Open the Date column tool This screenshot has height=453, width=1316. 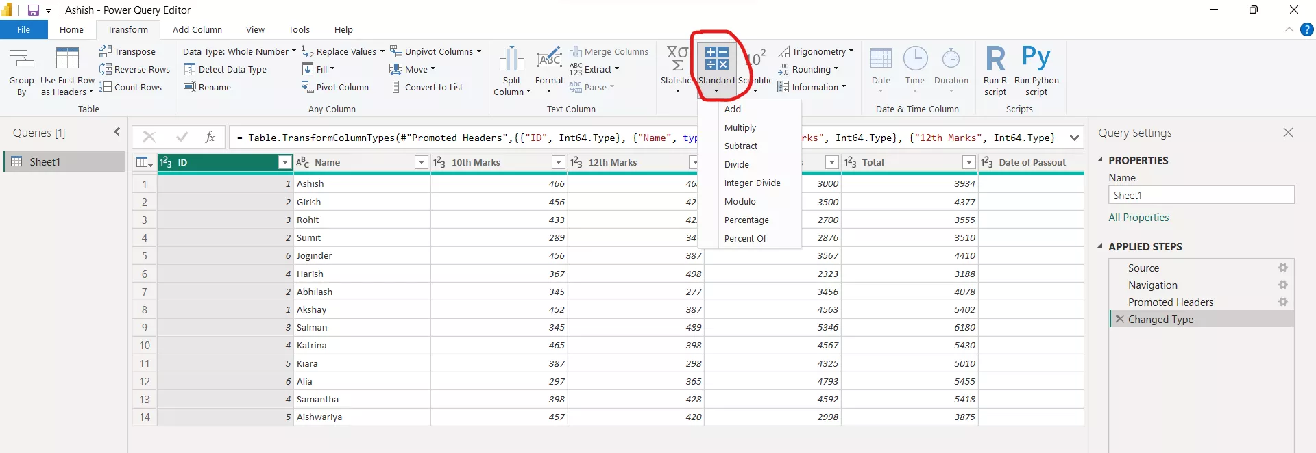coord(881,70)
